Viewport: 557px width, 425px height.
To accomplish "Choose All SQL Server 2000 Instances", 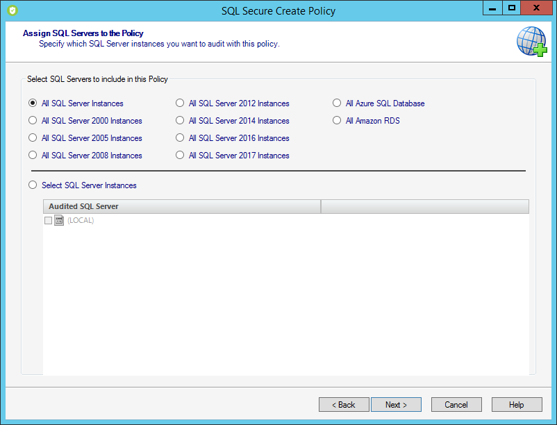I will [33, 120].
